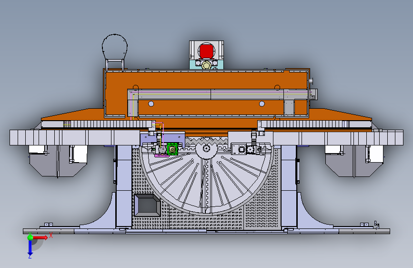Select the left hanging gray hopper

pyautogui.click(x=58, y=161)
